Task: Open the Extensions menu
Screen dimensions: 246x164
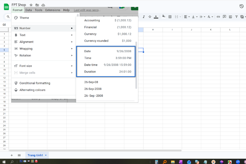Action: [x=53, y=10]
